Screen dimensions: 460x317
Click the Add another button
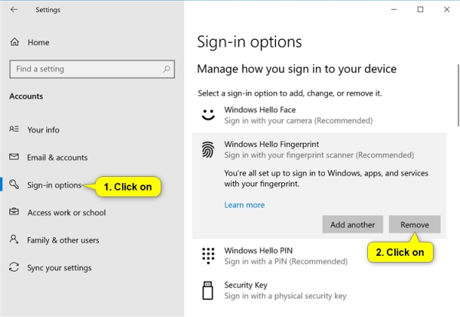pyautogui.click(x=353, y=224)
